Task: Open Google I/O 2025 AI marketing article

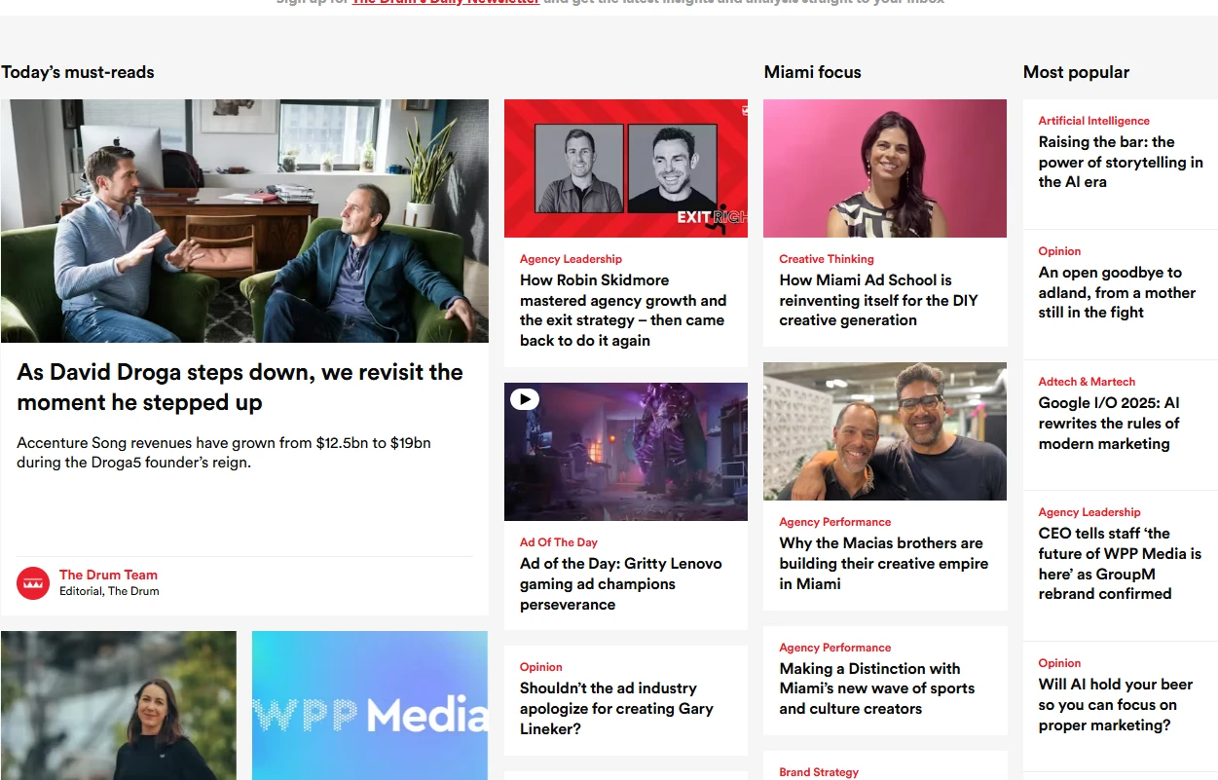Action: pyautogui.click(x=1109, y=423)
